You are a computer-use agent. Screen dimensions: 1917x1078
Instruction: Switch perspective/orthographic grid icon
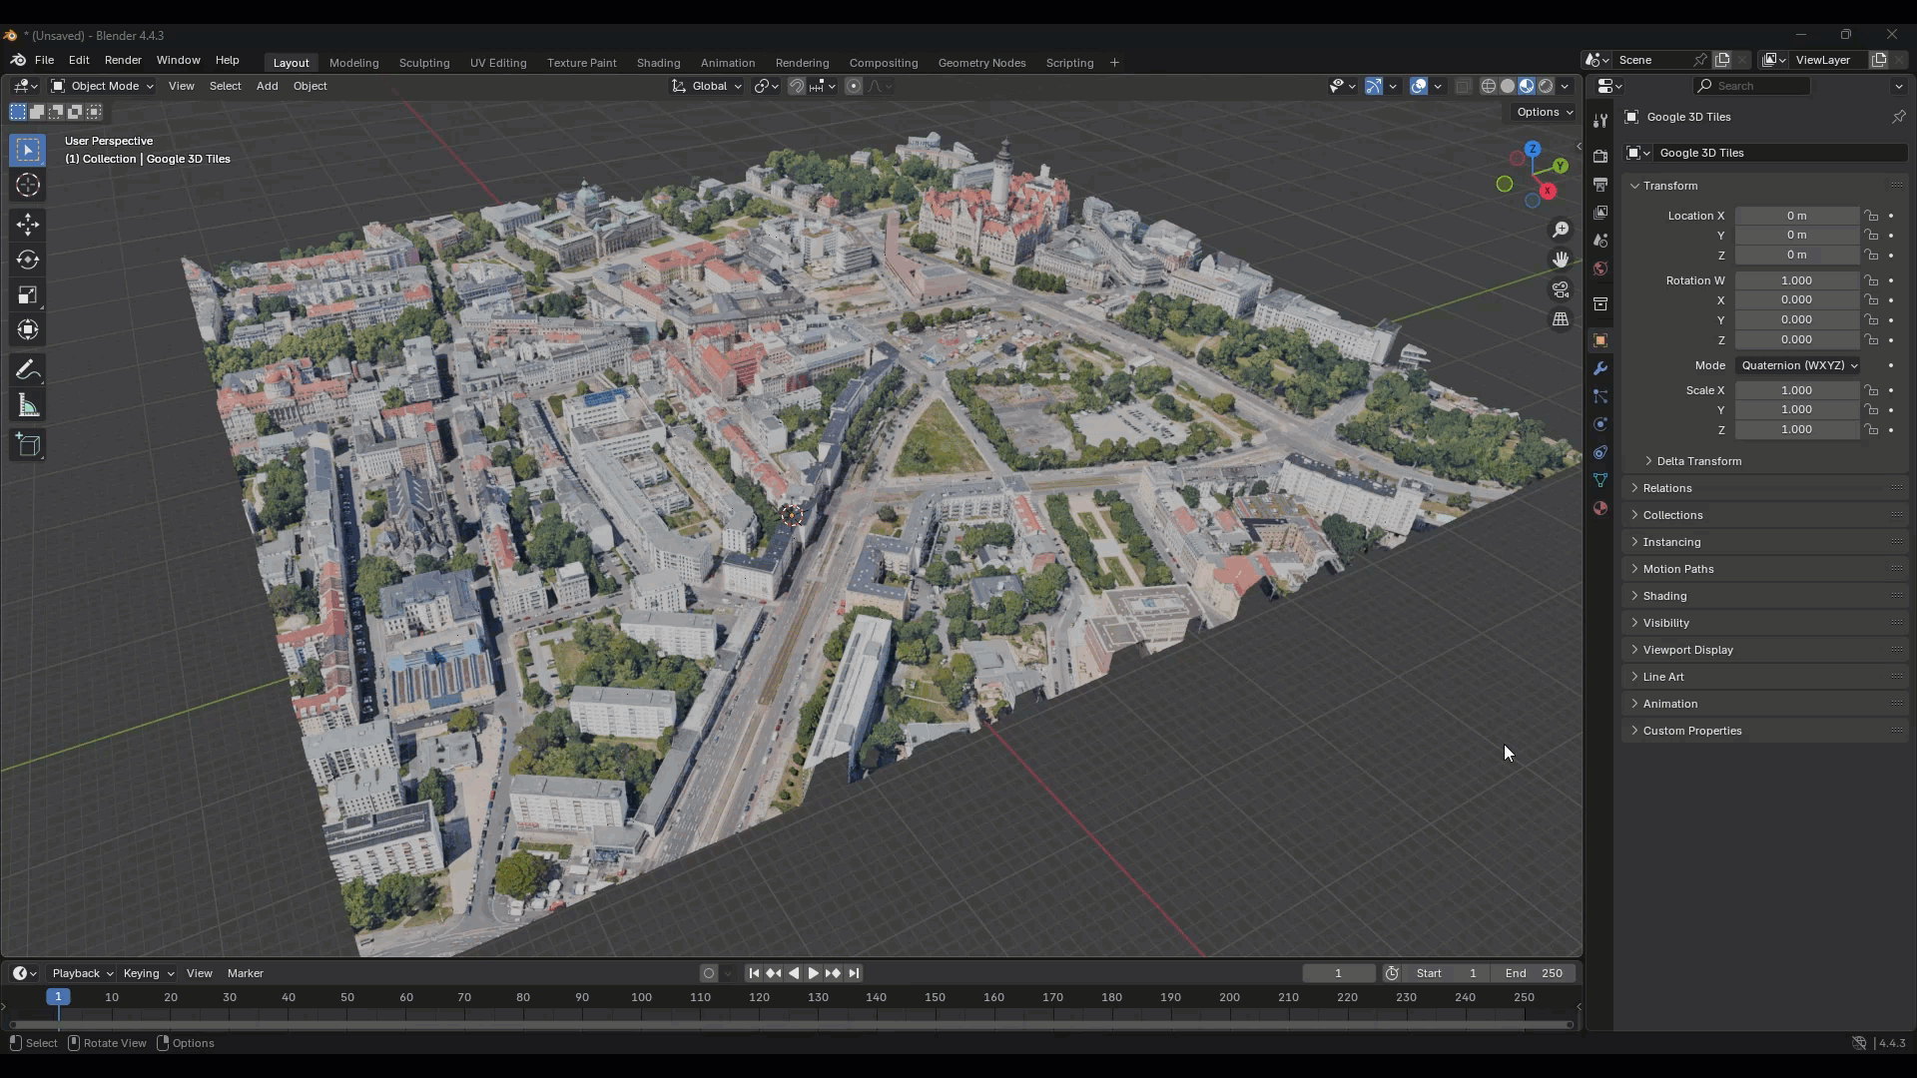[x=1561, y=319]
